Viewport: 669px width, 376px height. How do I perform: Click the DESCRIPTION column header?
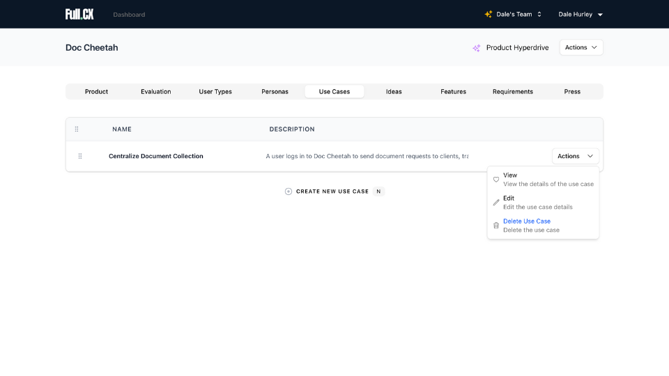tap(292, 130)
